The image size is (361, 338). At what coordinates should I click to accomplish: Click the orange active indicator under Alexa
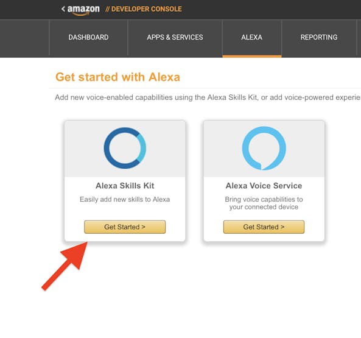pos(252,57)
